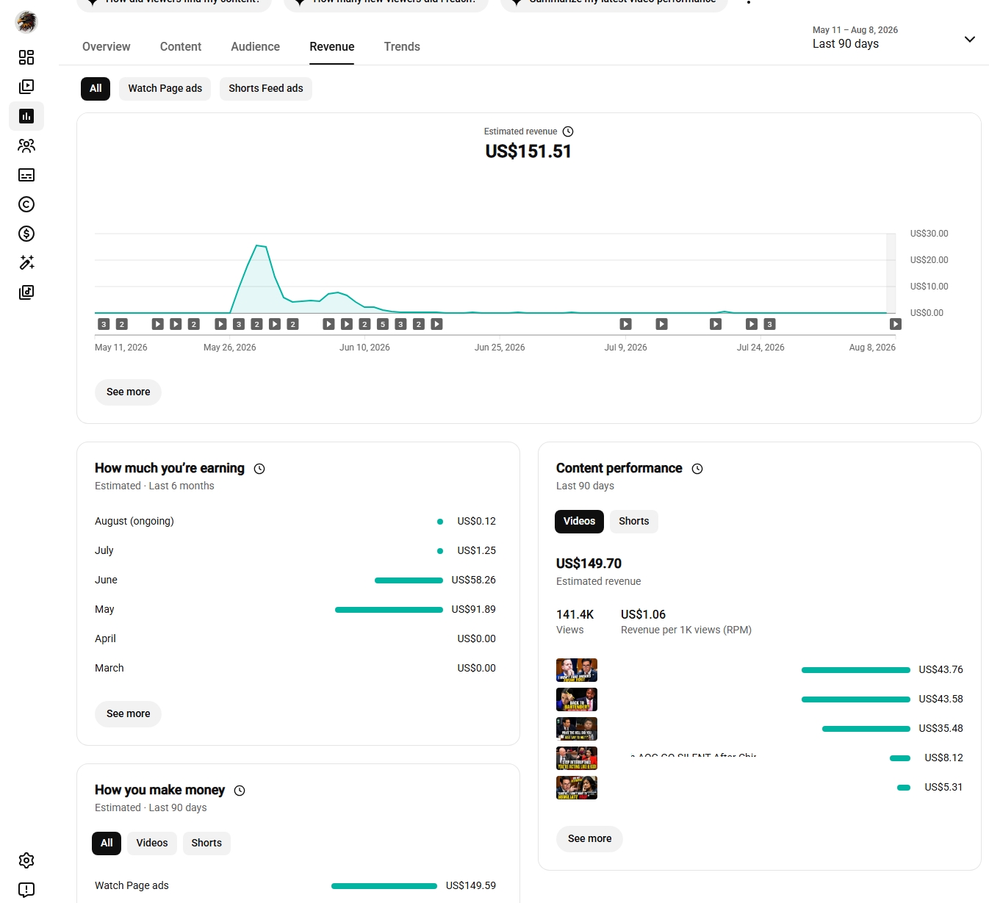Click See more under the revenue chart

pyautogui.click(x=128, y=392)
